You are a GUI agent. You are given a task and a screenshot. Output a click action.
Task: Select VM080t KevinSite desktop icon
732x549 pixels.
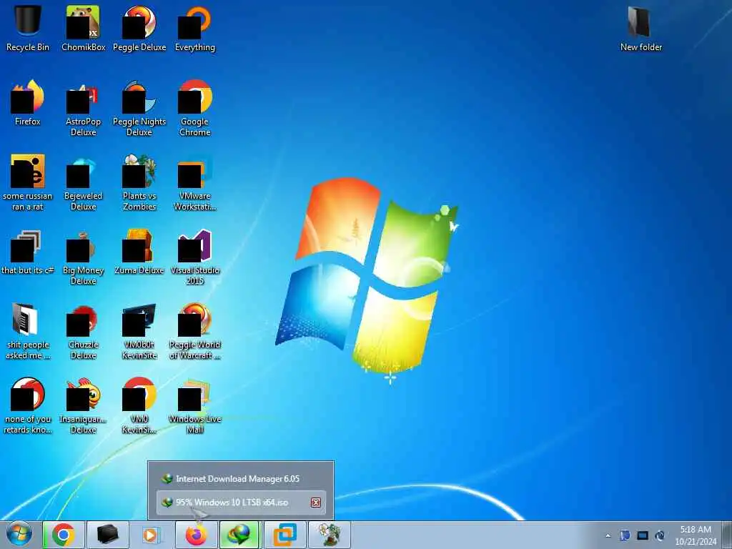[x=139, y=330]
